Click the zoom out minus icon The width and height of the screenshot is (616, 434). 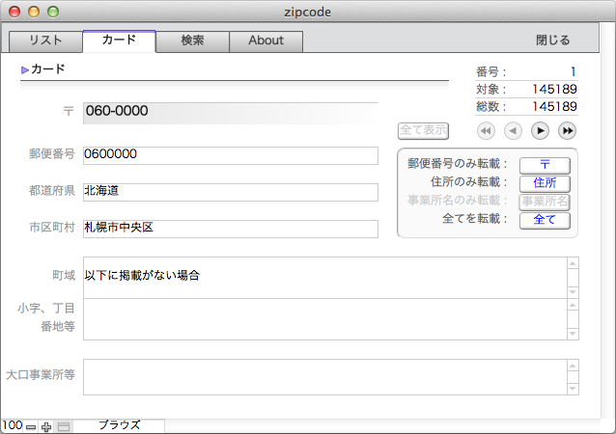[x=31, y=425]
